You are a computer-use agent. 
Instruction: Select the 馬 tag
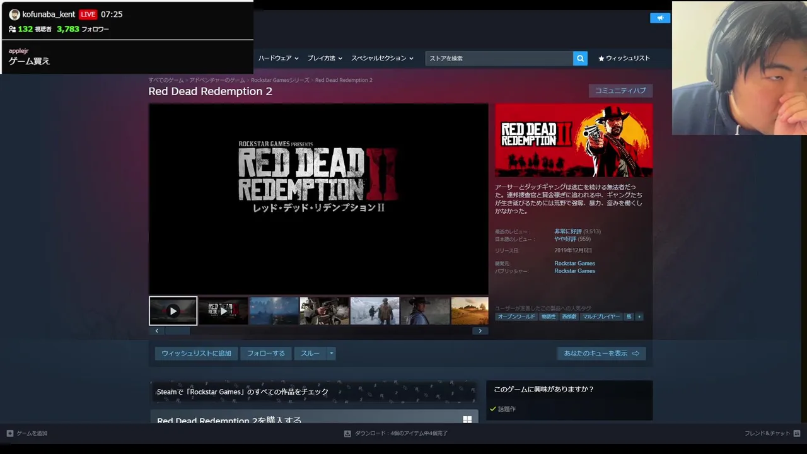[629, 317]
